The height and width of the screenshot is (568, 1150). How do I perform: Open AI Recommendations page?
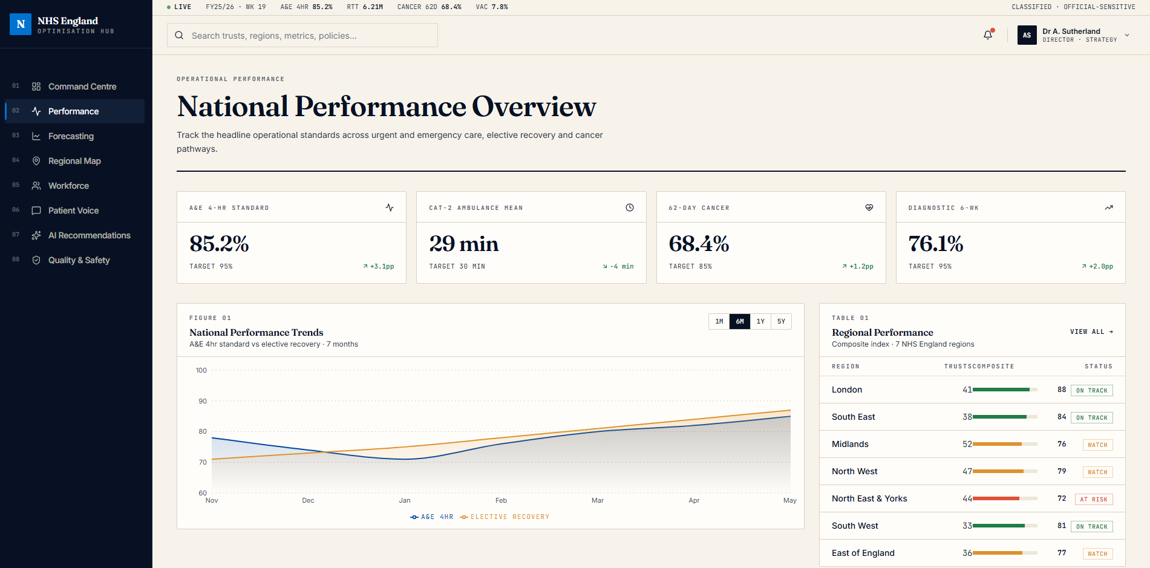tap(74, 235)
